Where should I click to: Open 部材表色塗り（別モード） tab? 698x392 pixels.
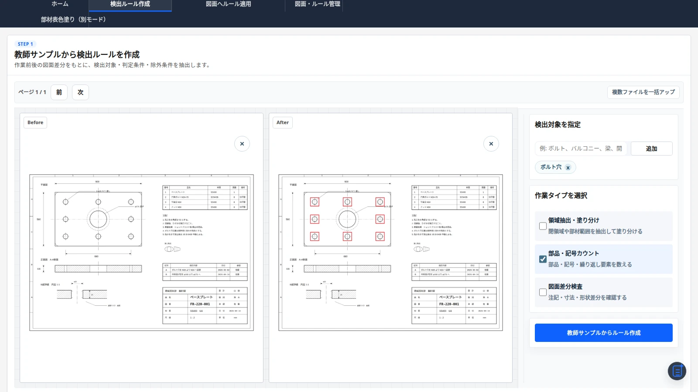point(73,20)
